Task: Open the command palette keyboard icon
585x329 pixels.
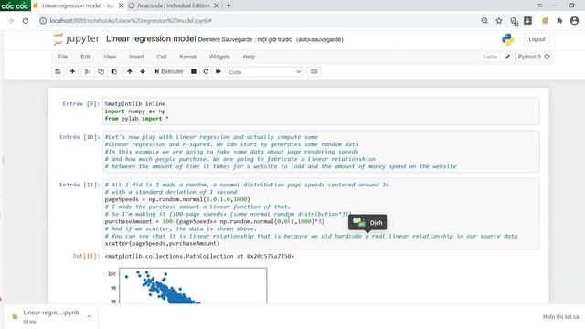Action: 314,71
